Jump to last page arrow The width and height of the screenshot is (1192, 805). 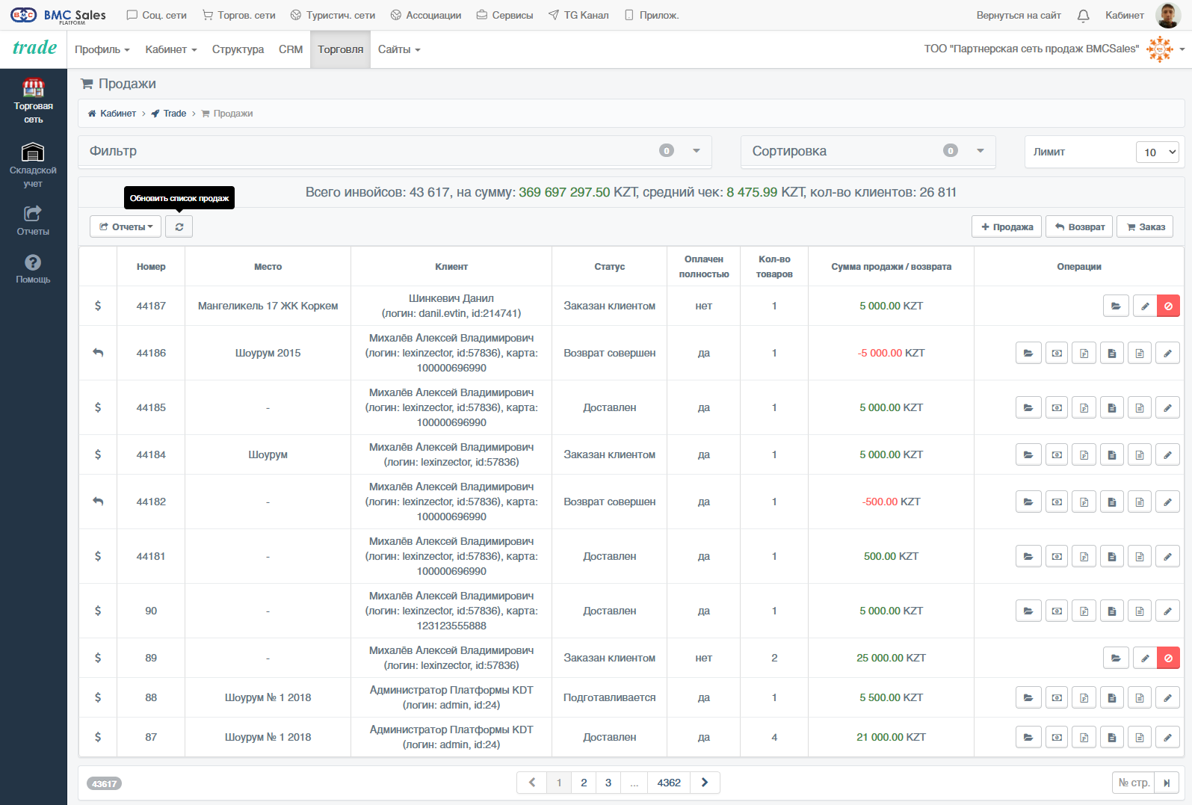point(1167,783)
